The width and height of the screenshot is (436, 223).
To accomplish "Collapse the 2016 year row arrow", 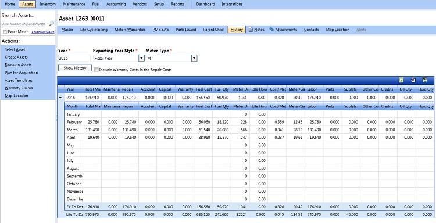I will coord(60,98).
